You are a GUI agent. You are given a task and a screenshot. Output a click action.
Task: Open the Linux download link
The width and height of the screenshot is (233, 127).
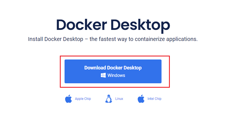click(x=119, y=99)
